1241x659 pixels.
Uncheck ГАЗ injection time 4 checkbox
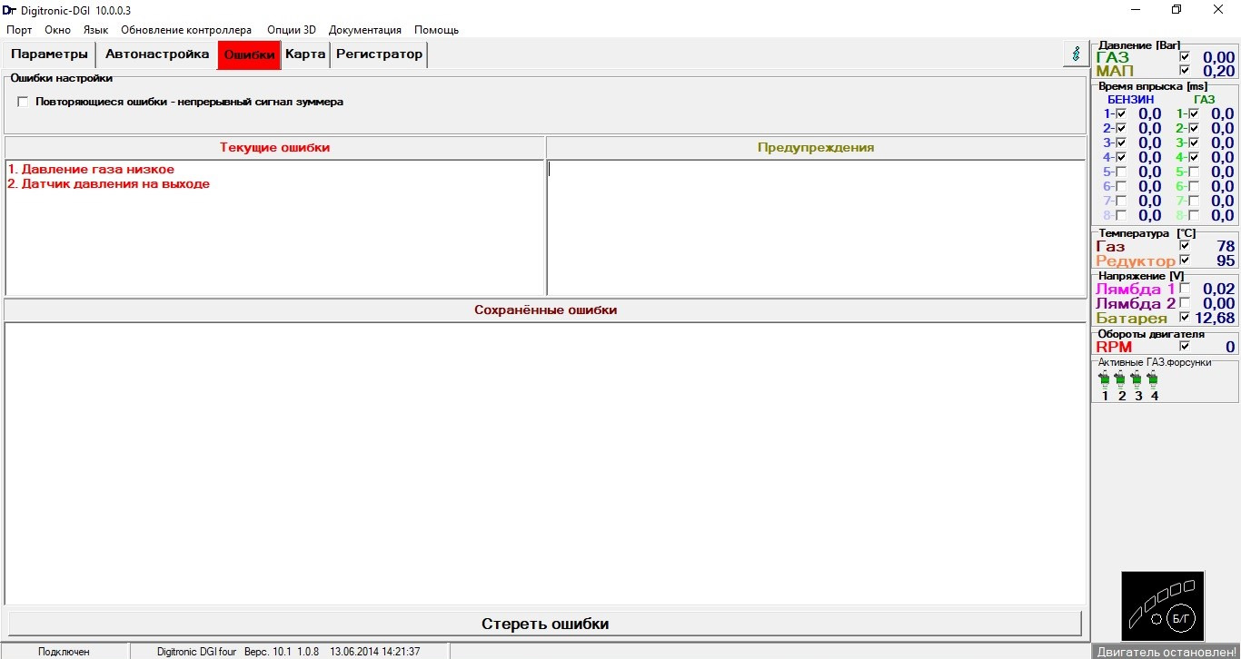[x=1193, y=157]
